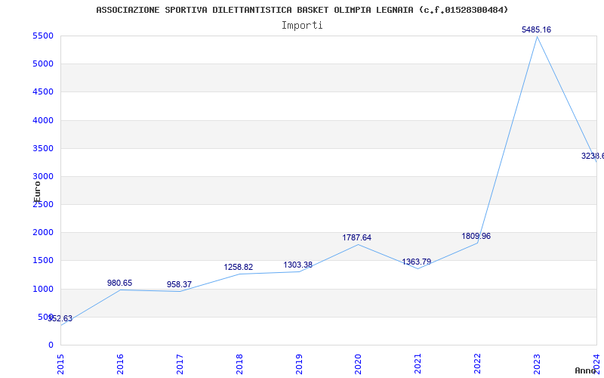604x378 pixels.
Task: Click the 2022 x-axis label
Action: 477,364
